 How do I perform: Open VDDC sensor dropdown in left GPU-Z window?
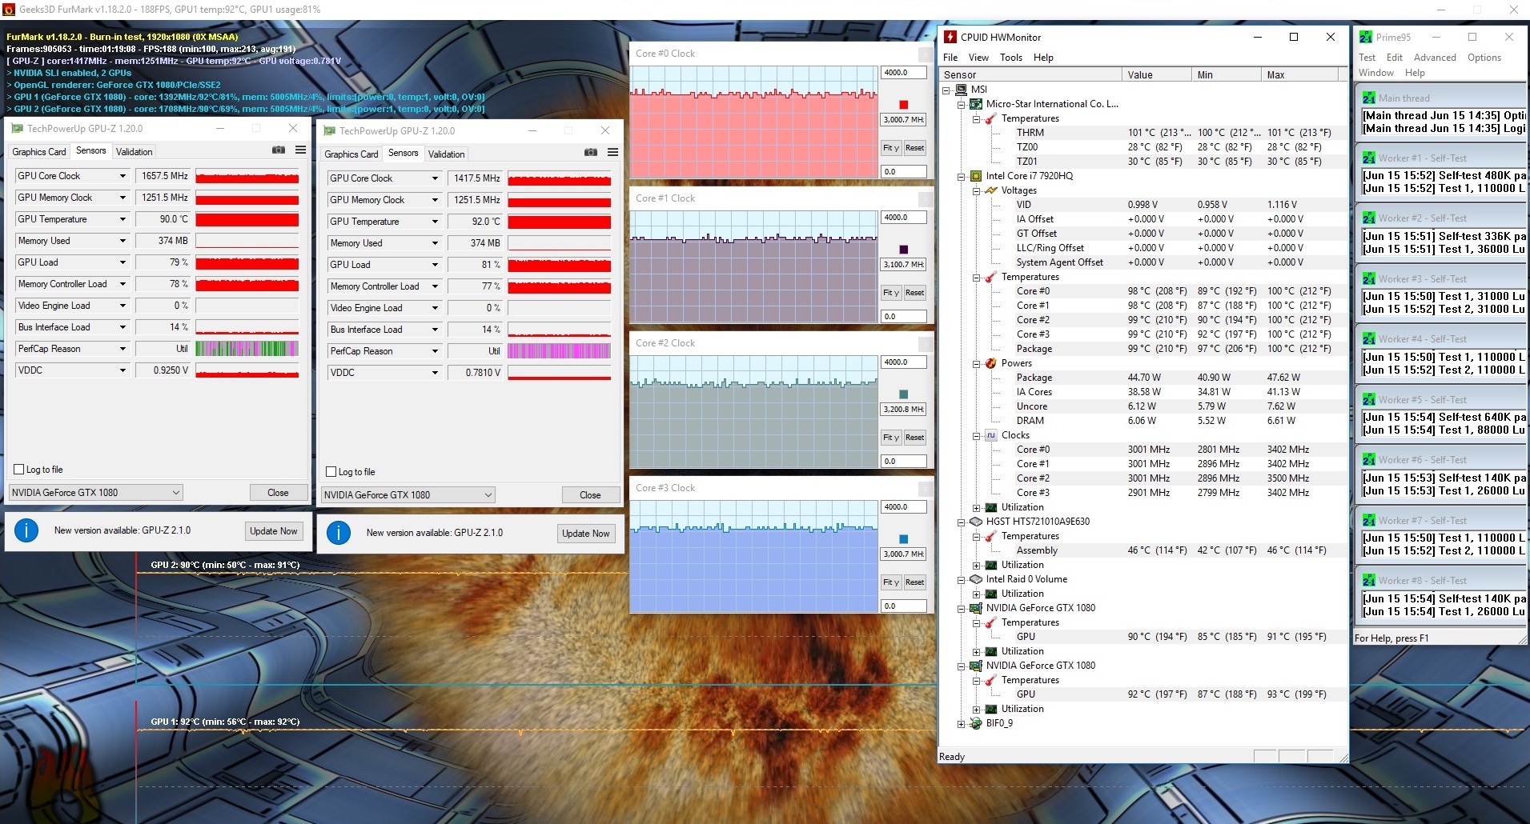coord(122,370)
